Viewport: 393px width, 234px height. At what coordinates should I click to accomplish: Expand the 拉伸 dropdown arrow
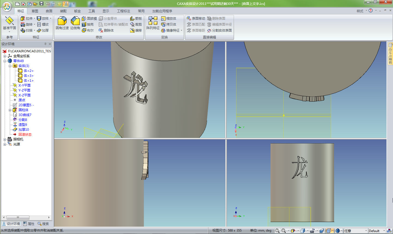pos(34,19)
